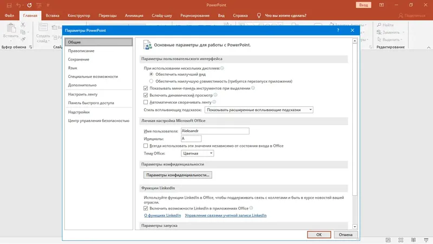This screenshot has height=244, width=433.
Task: Expand the Copy button dropdown arrow
Action: coord(28,32)
